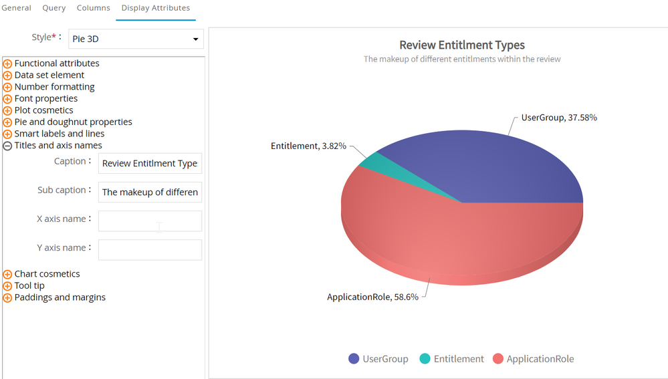Expand the Tool tip plus icon
Screen dimensions: 668x379
point(7,286)
